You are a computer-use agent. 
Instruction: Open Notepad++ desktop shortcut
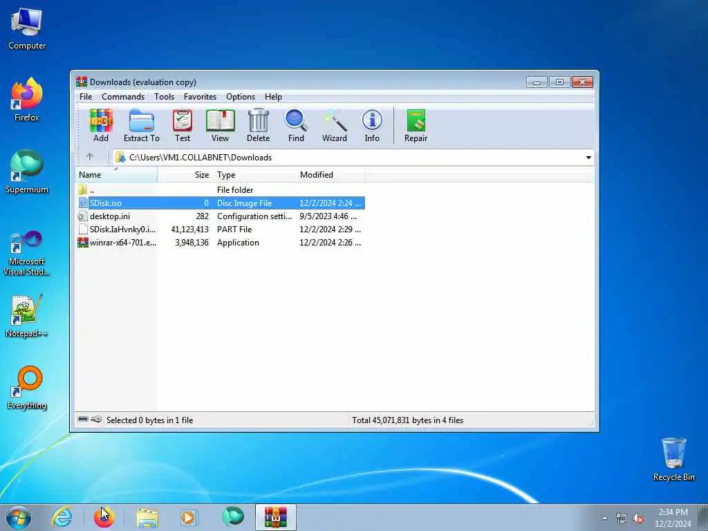(x=27, y=316)
